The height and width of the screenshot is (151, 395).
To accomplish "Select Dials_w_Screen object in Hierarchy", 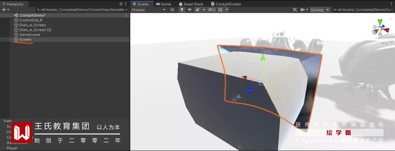I will (33, 25).
